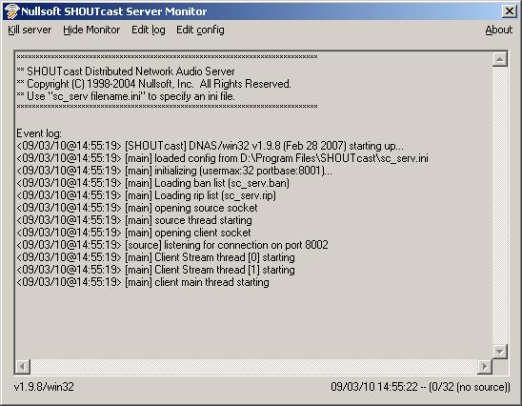Click the vertical scrollbar track
Viewport: 522px width, 406px height.
click(x=499, y=205)
